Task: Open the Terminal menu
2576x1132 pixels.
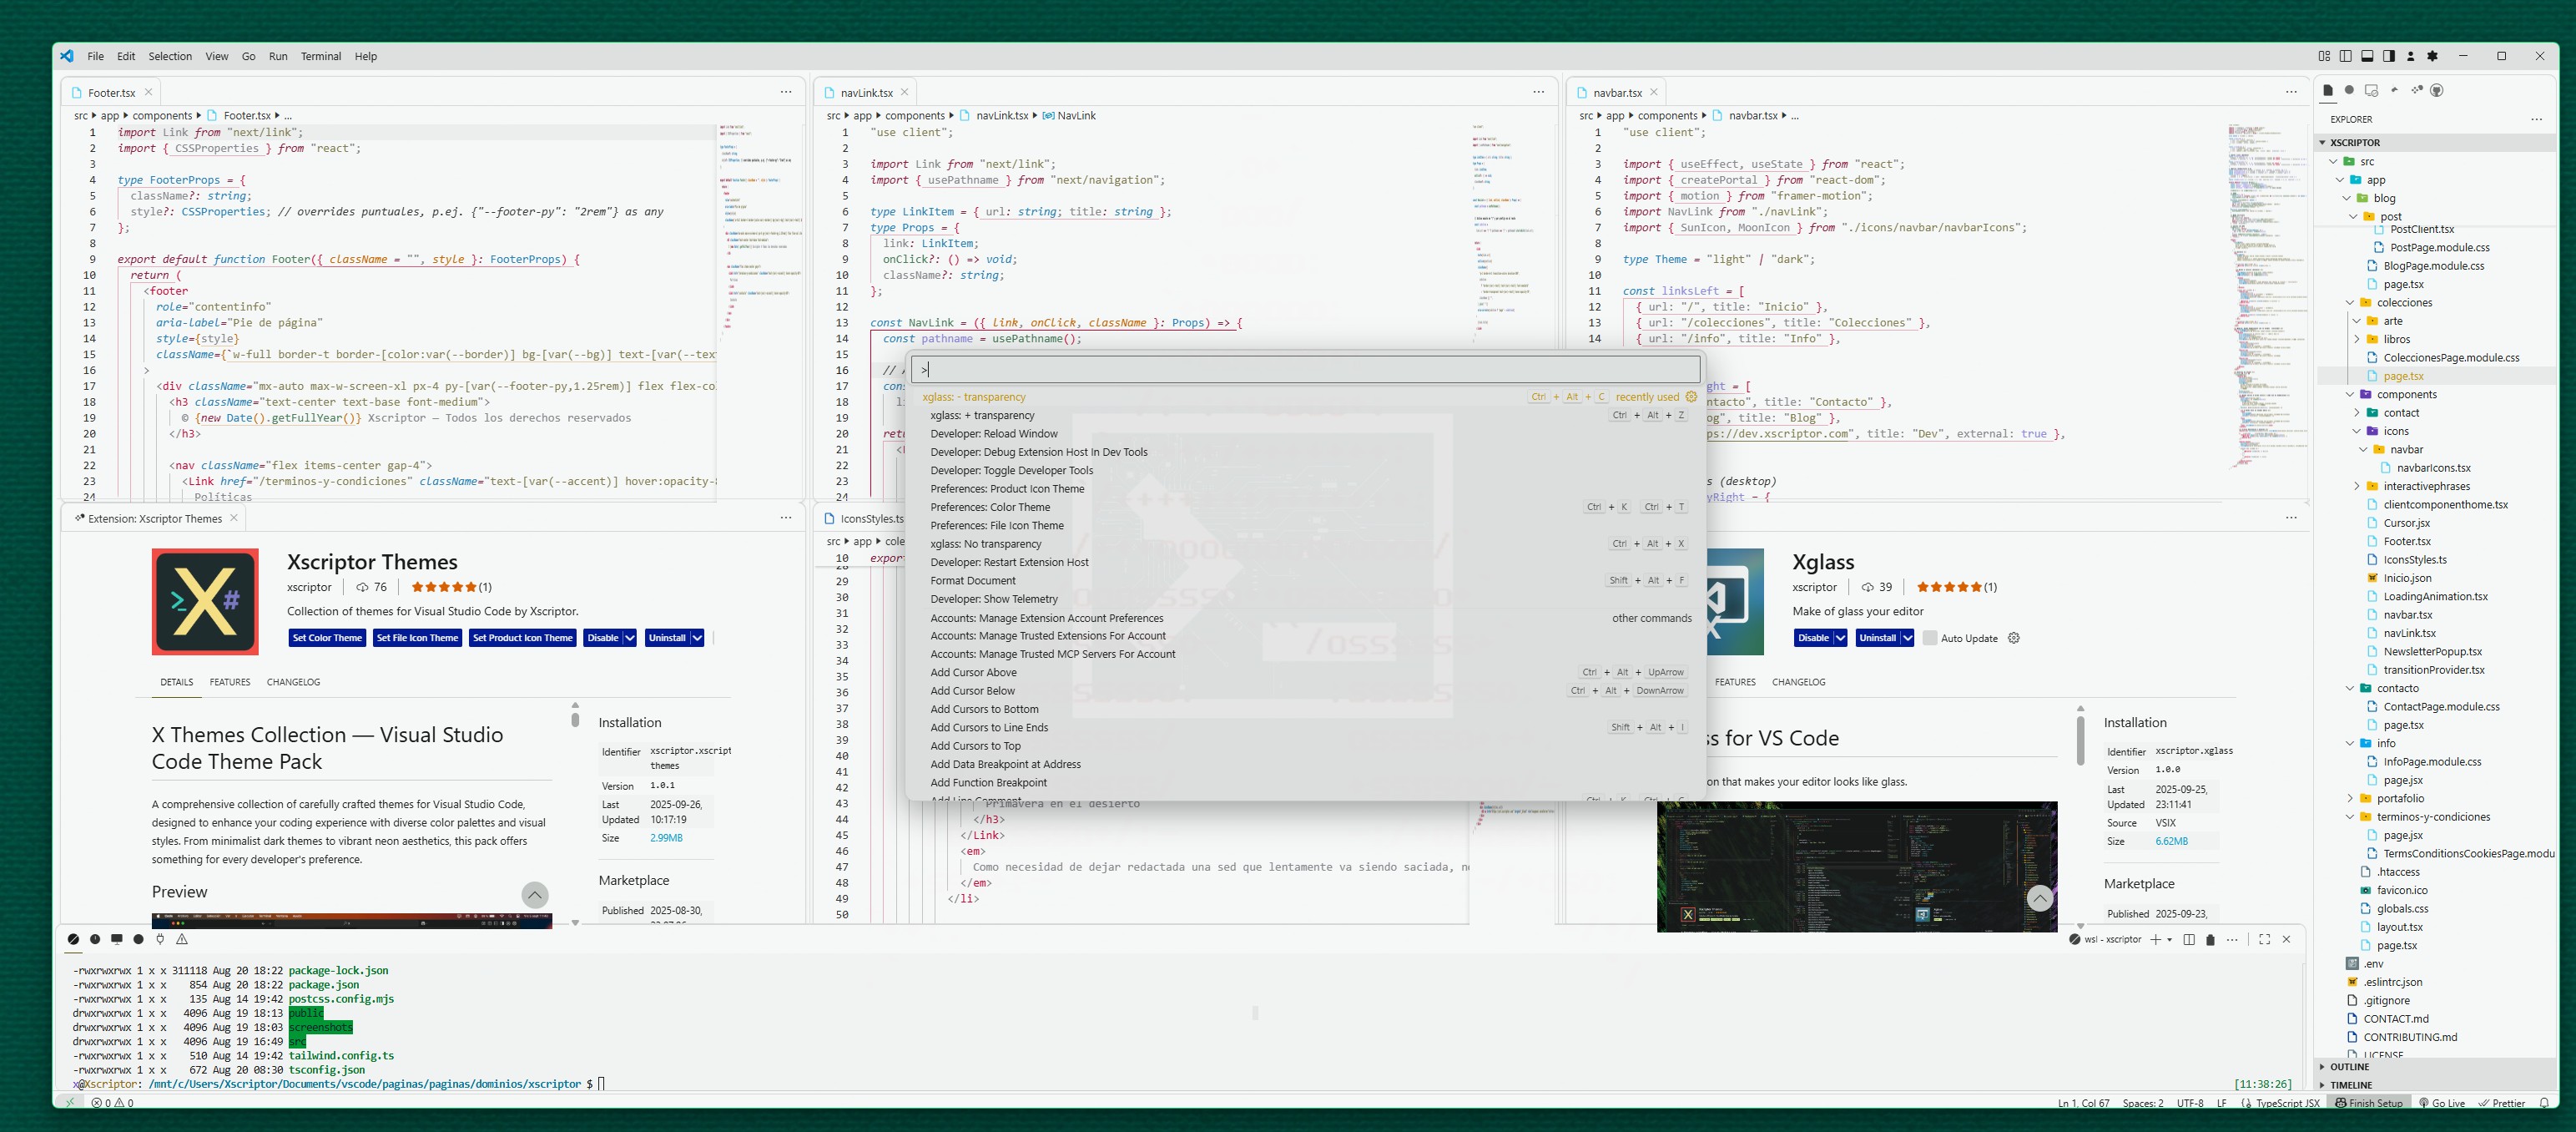Action: pyautogui.click(x=320, y=56)
